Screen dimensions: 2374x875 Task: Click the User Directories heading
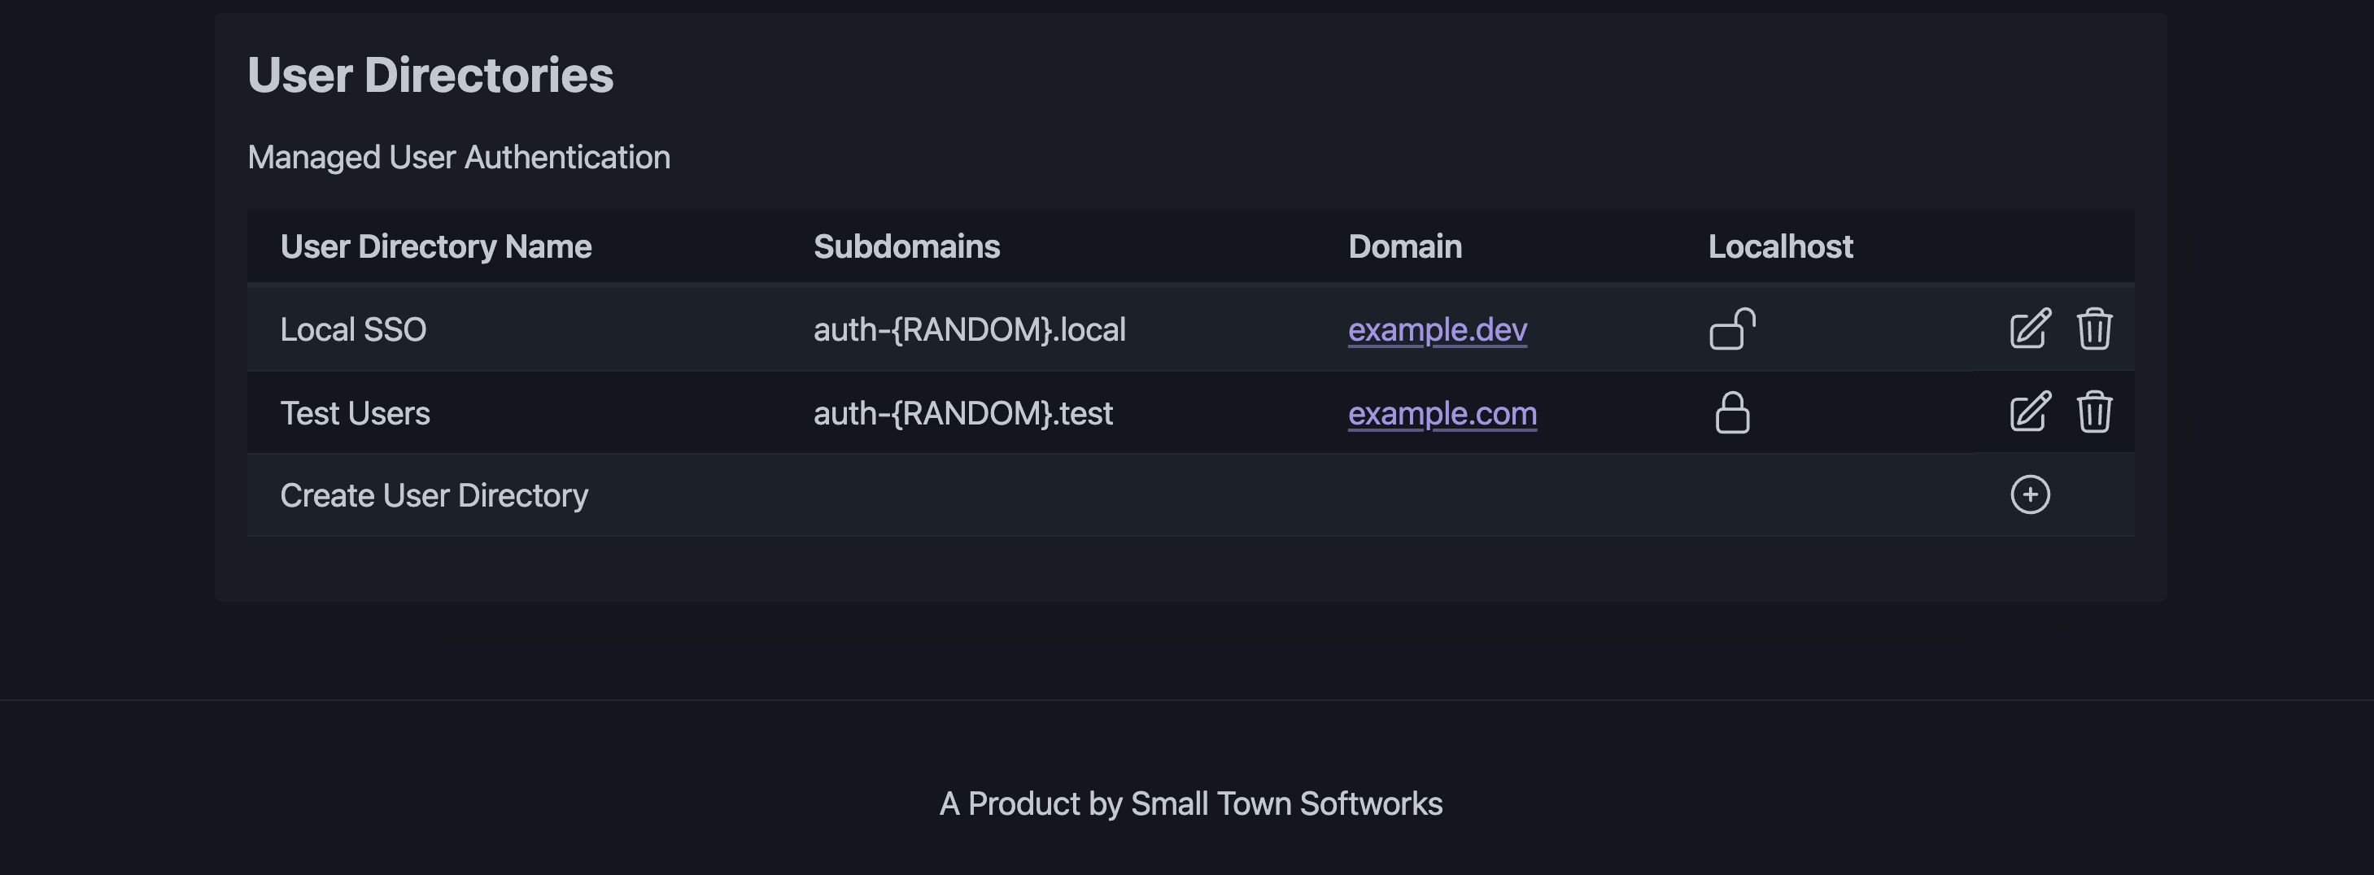tap(430, 76)
